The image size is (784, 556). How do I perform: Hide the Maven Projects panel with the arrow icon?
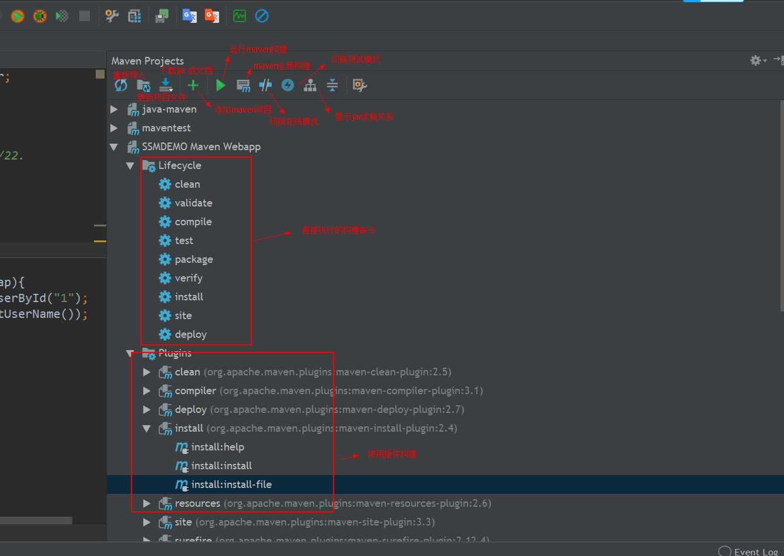point(778,60)
